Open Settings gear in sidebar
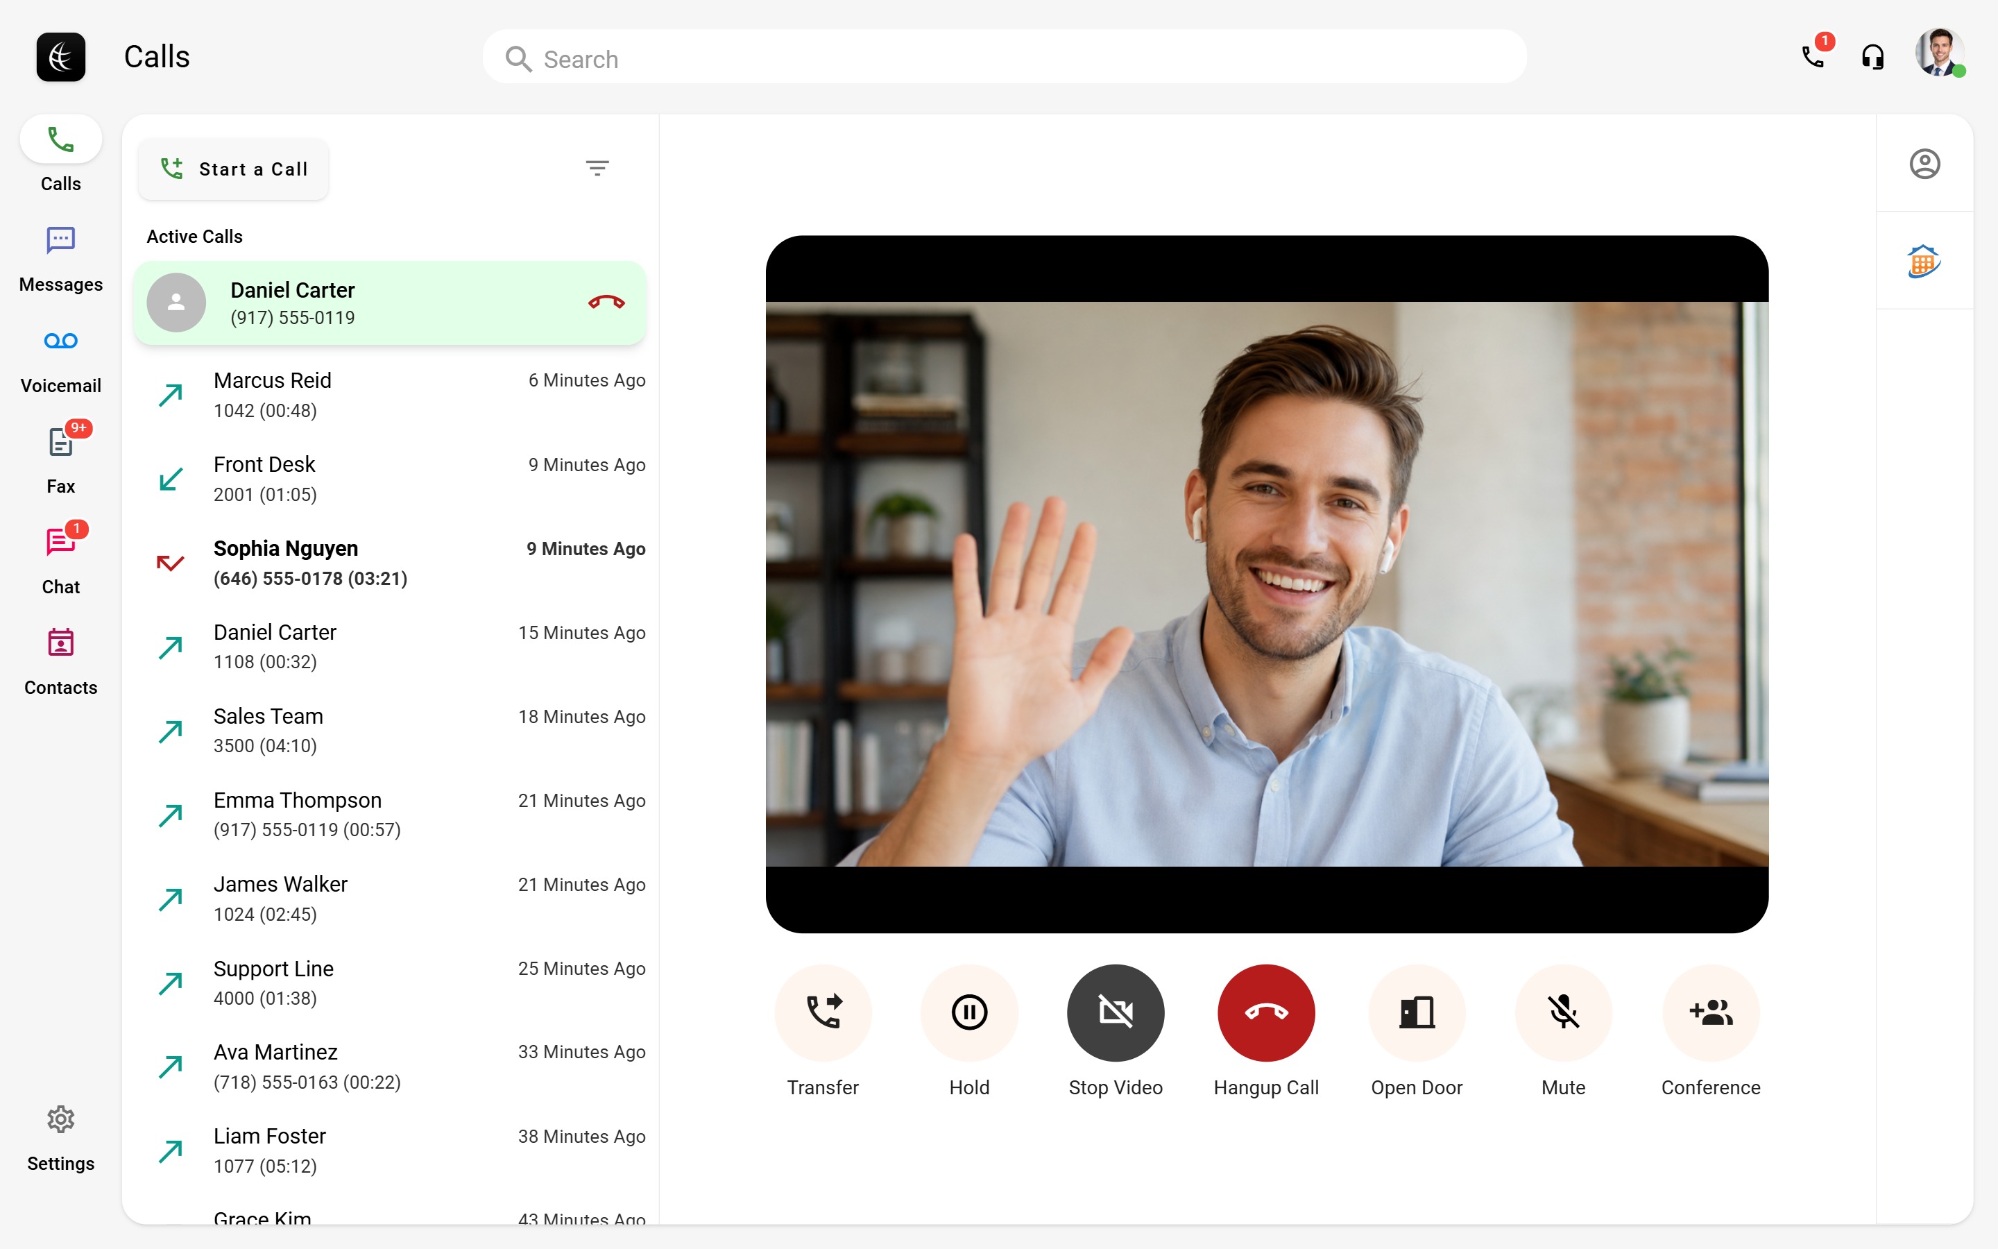The width and height of the screenshot is (1998, 1249). 60,1138
